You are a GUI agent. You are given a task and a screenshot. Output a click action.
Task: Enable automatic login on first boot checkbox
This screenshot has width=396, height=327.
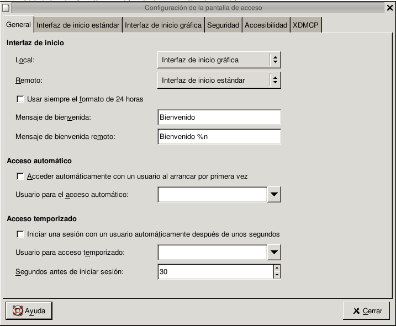pos(20,176)
